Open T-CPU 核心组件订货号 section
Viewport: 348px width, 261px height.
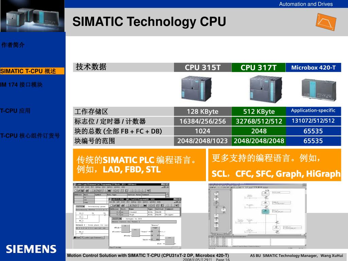[x=30, y=136]
